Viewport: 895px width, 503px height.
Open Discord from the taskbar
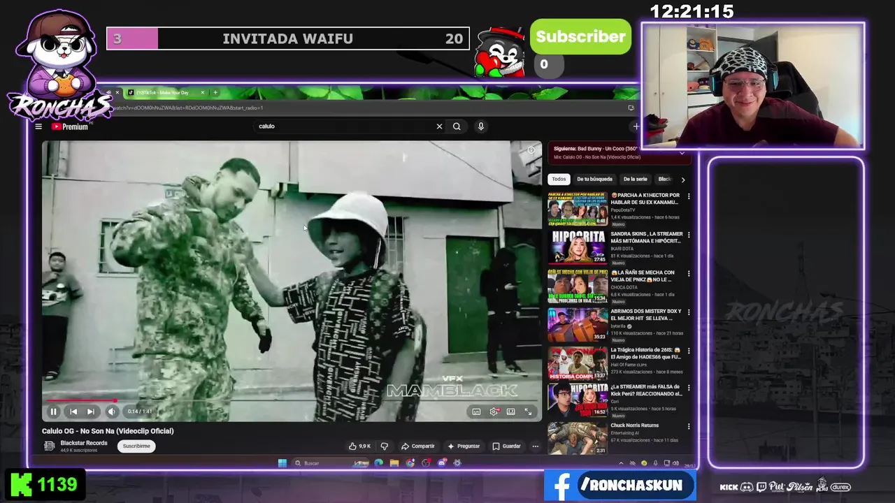[442, 463]
